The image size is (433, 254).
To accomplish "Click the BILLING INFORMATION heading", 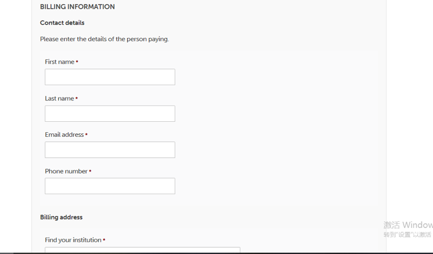I will tap(77, 7).
